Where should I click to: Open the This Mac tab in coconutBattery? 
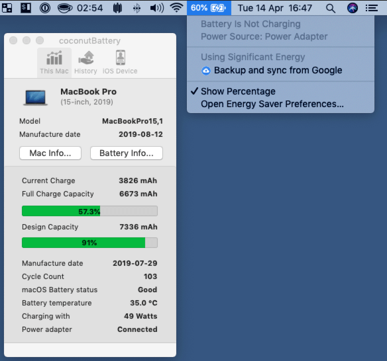pos(54,63)
